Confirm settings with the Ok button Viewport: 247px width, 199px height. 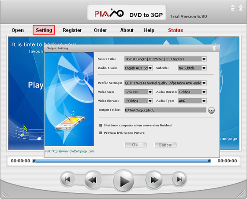click(136, 145)
